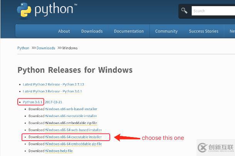This screenshot has height=156, width=235.
Task: Click the magnifying glass search icon
Action: point(184,11)
